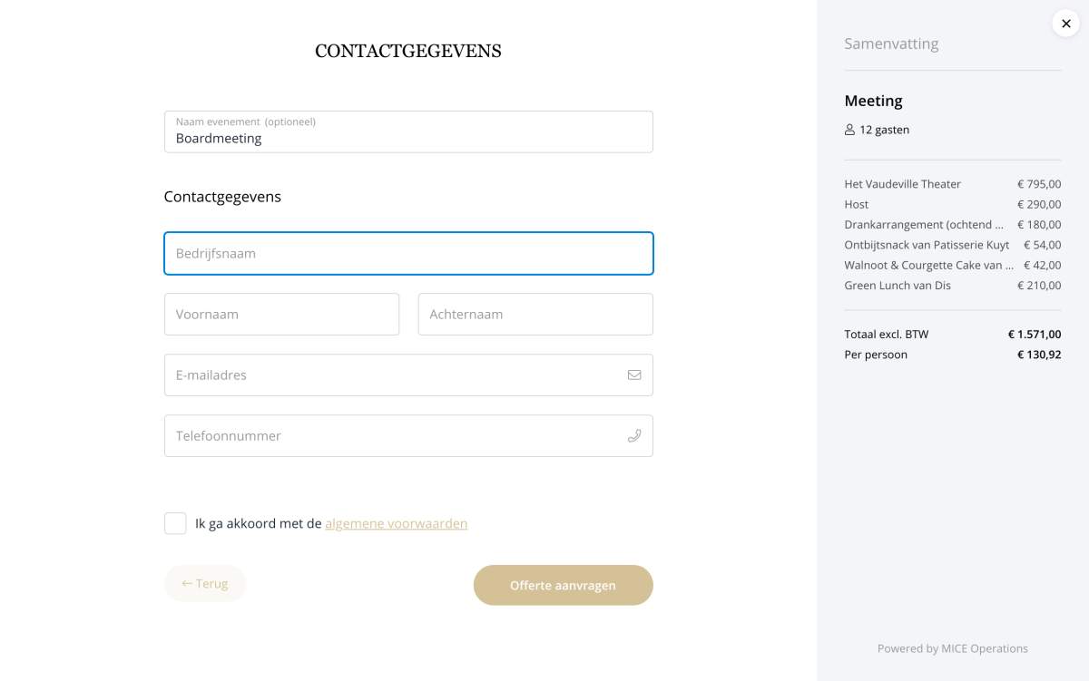
Task: Click the Green Lunch van Dis line item
Action: coord(953,286)
